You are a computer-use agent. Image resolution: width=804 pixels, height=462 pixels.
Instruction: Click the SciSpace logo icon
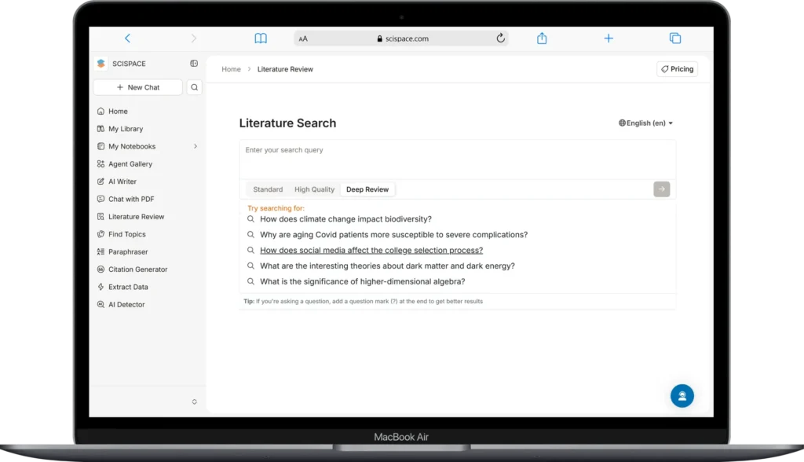click(101, 63)
